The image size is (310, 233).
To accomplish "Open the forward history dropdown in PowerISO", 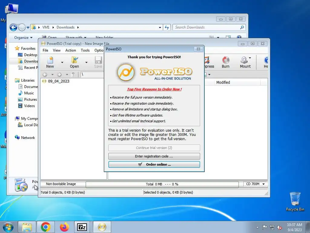I will [x=67, y=75].
